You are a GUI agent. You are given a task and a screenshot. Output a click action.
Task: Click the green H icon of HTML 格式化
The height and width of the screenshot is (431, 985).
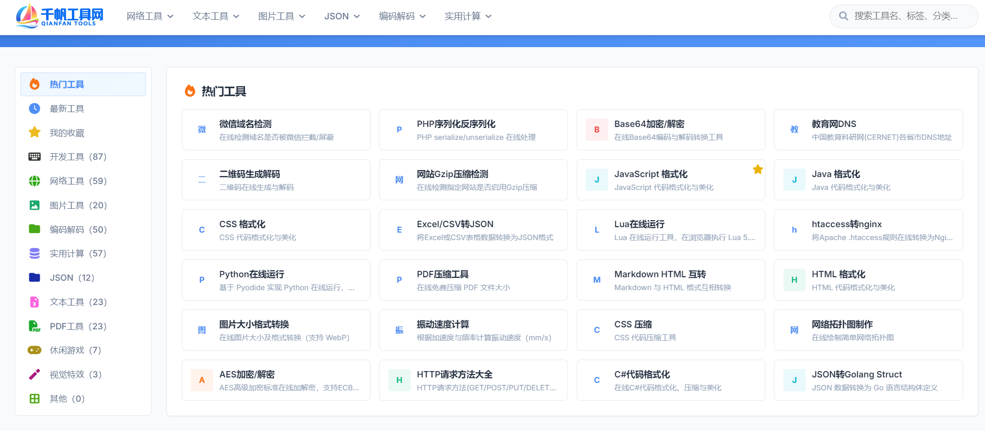point(794,280)
